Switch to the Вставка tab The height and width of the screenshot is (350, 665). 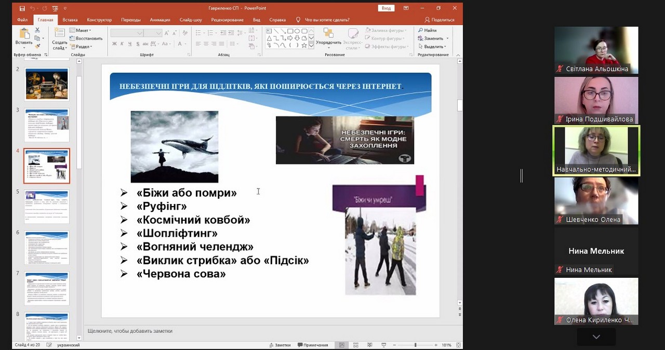pyautogui.click(x=70, y=20)
